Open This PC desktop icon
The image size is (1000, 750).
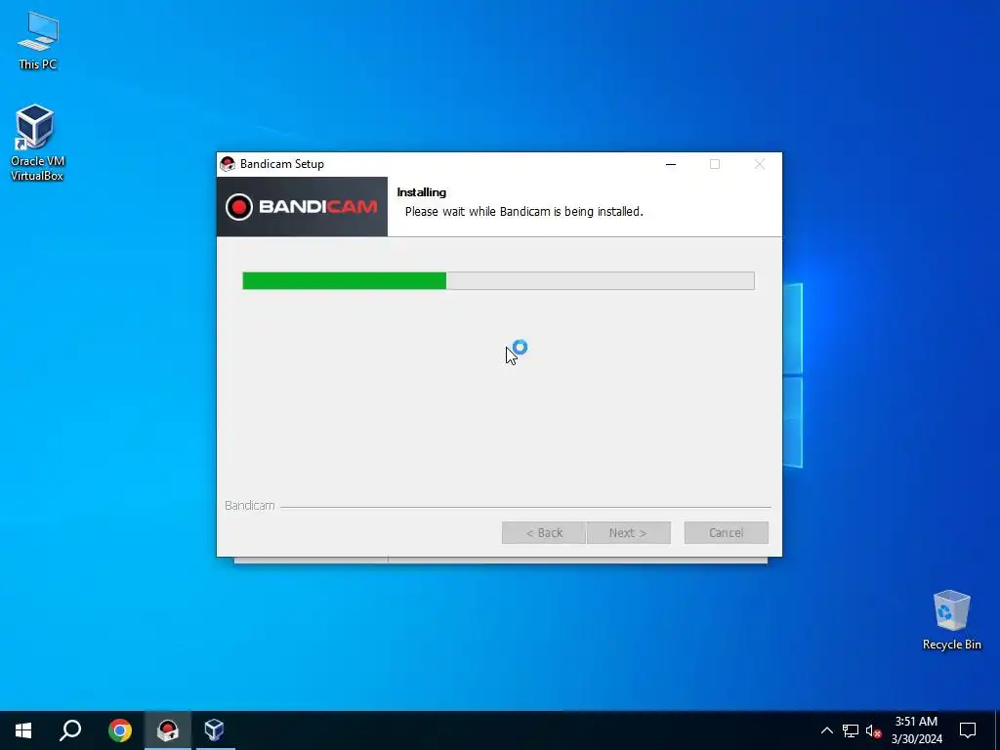[38, 41]
